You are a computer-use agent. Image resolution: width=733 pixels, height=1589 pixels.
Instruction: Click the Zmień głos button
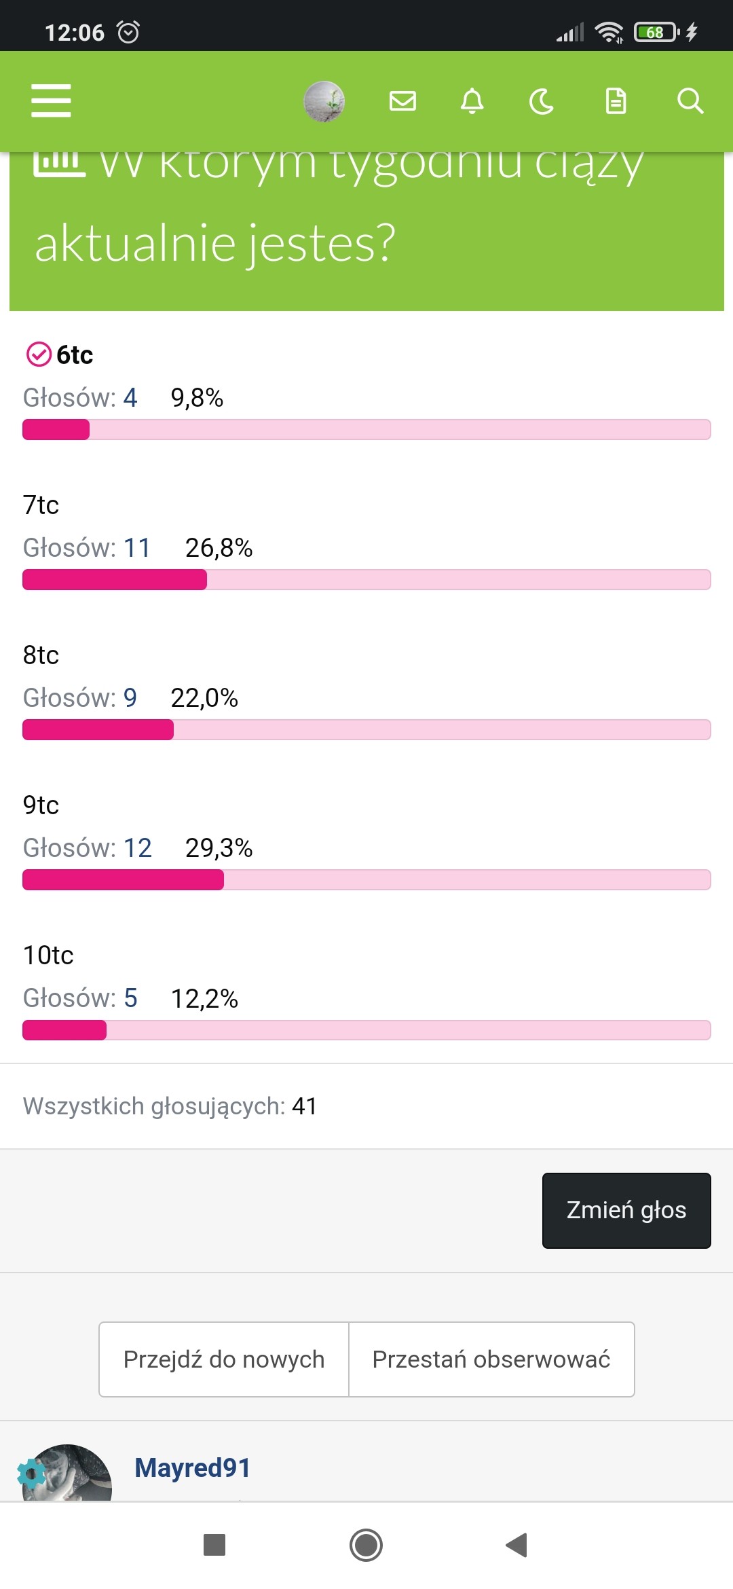click(626, 1210)
